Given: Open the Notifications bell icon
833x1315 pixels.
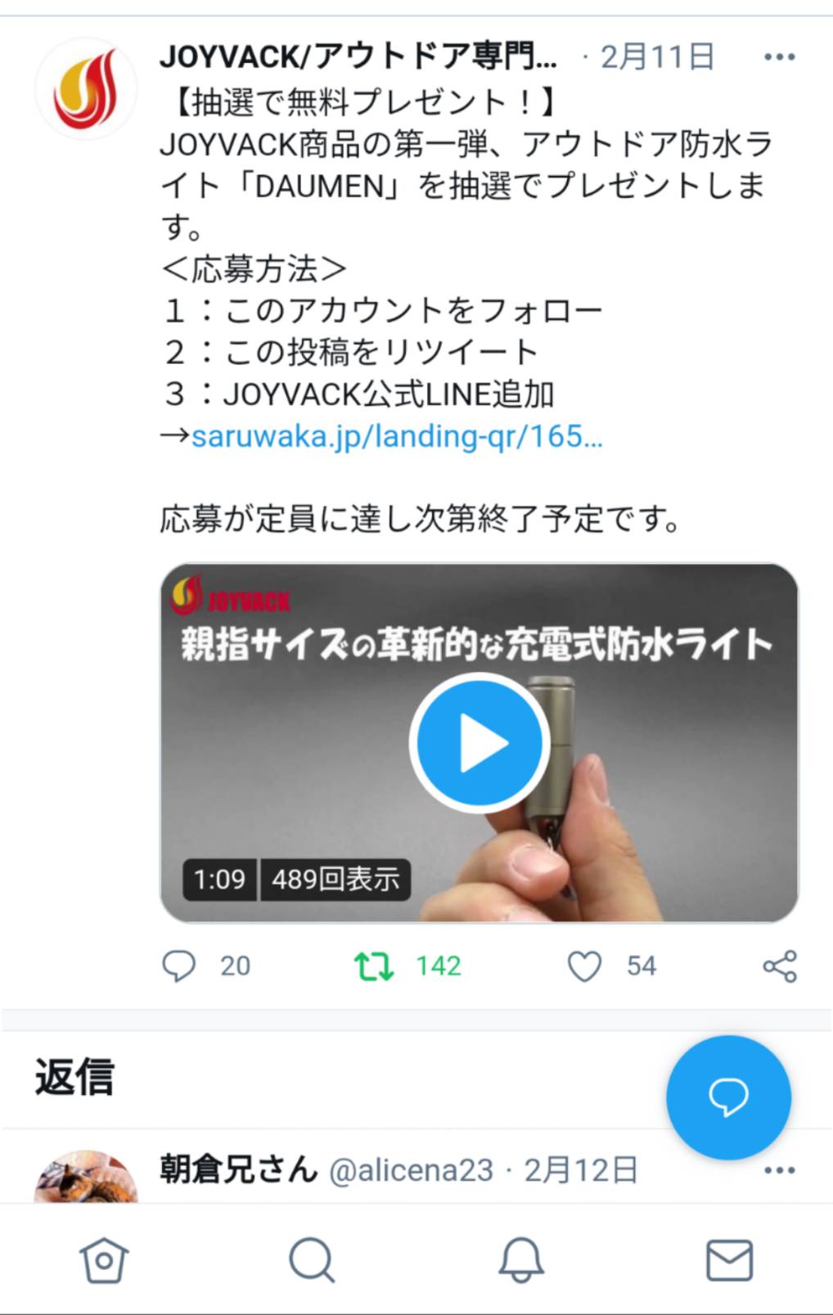Looking at the screenshot, I should 521,1259.
